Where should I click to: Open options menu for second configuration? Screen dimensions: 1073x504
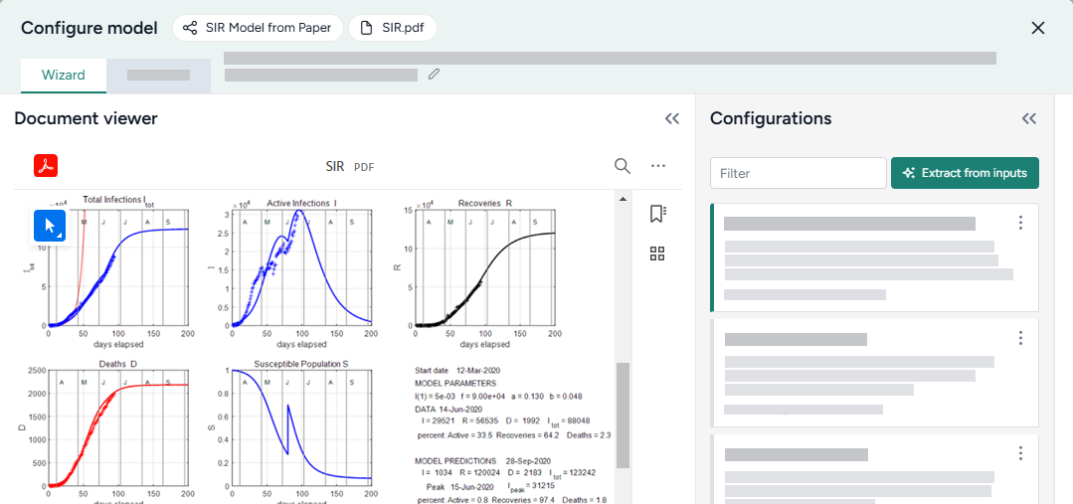1020,338
